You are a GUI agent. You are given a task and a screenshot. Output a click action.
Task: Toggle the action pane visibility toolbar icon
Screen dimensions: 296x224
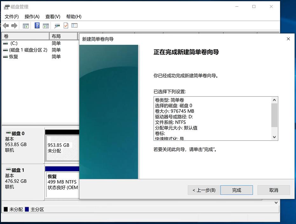tap(46, 25)
